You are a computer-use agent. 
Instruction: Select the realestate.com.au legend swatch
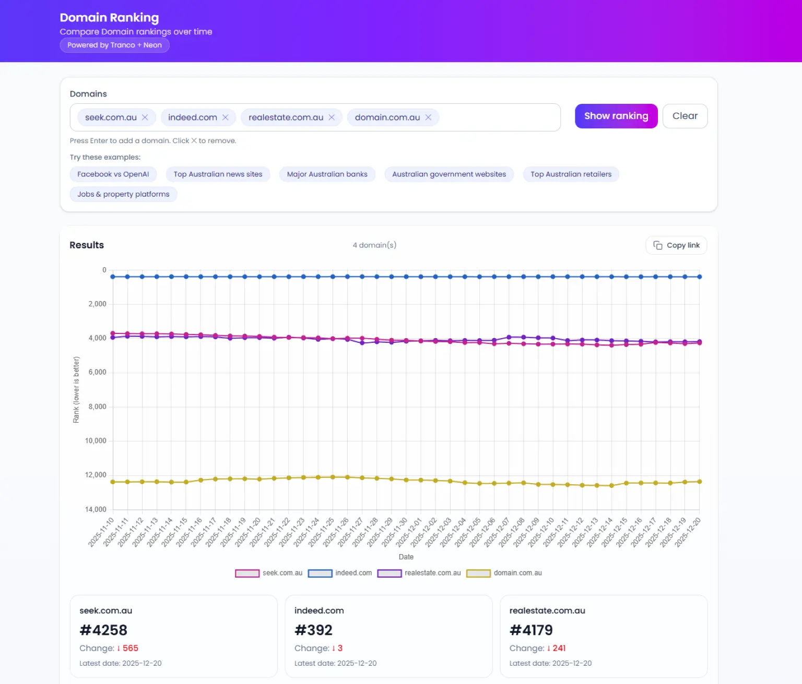(389, 573)
